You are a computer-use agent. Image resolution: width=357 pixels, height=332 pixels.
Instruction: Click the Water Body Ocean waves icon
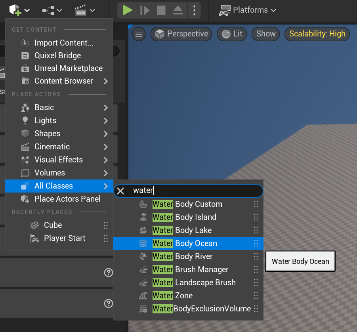pyautogui.click(x=143, y=243)
